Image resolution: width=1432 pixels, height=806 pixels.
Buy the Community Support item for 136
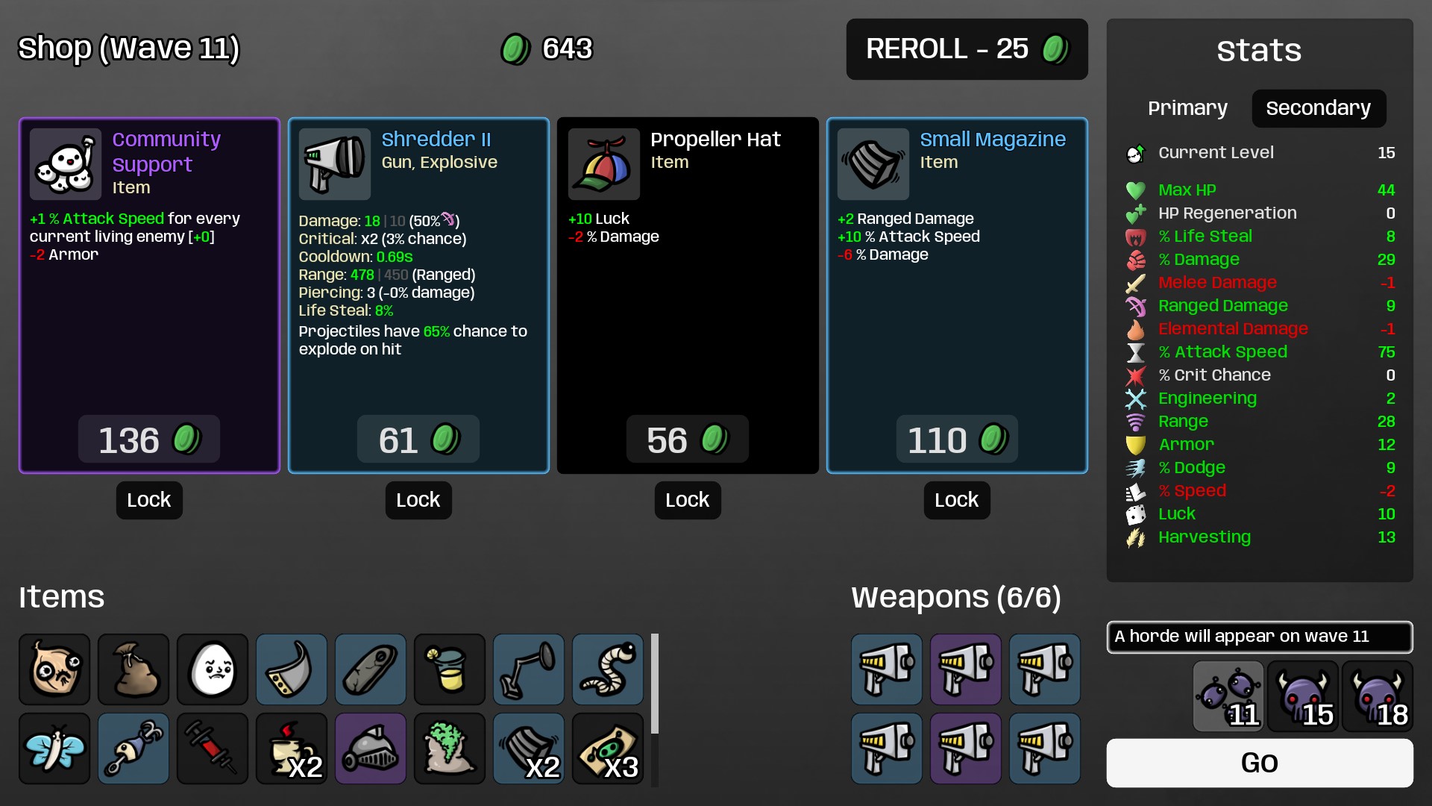pyautogui.click(x=148, y=440)
